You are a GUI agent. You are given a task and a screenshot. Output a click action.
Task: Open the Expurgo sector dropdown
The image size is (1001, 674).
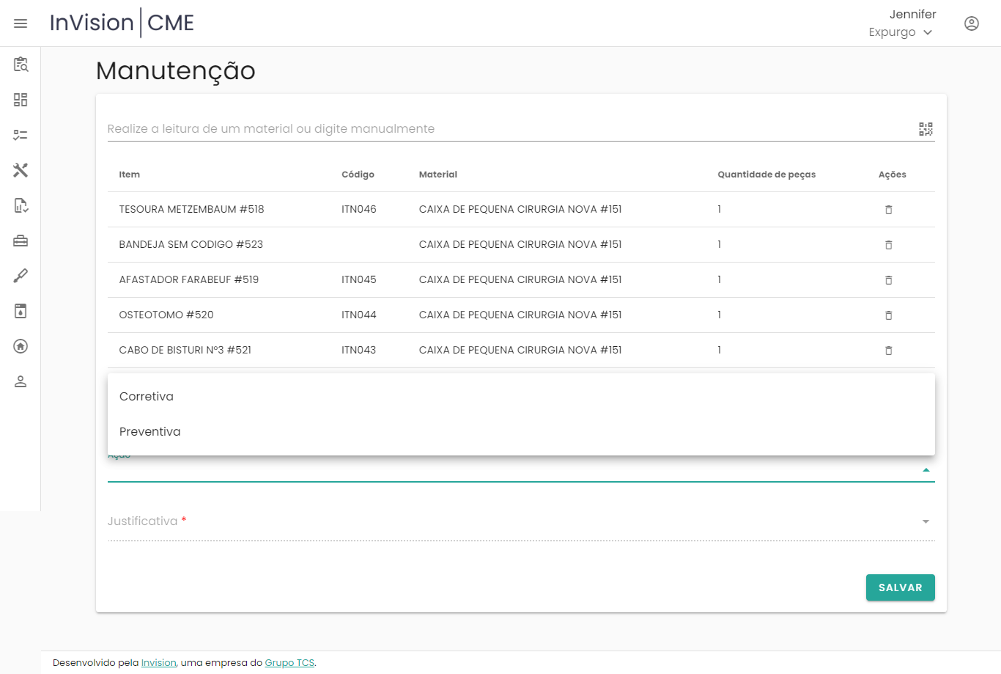pyautogui.click(x=900, y=32)
